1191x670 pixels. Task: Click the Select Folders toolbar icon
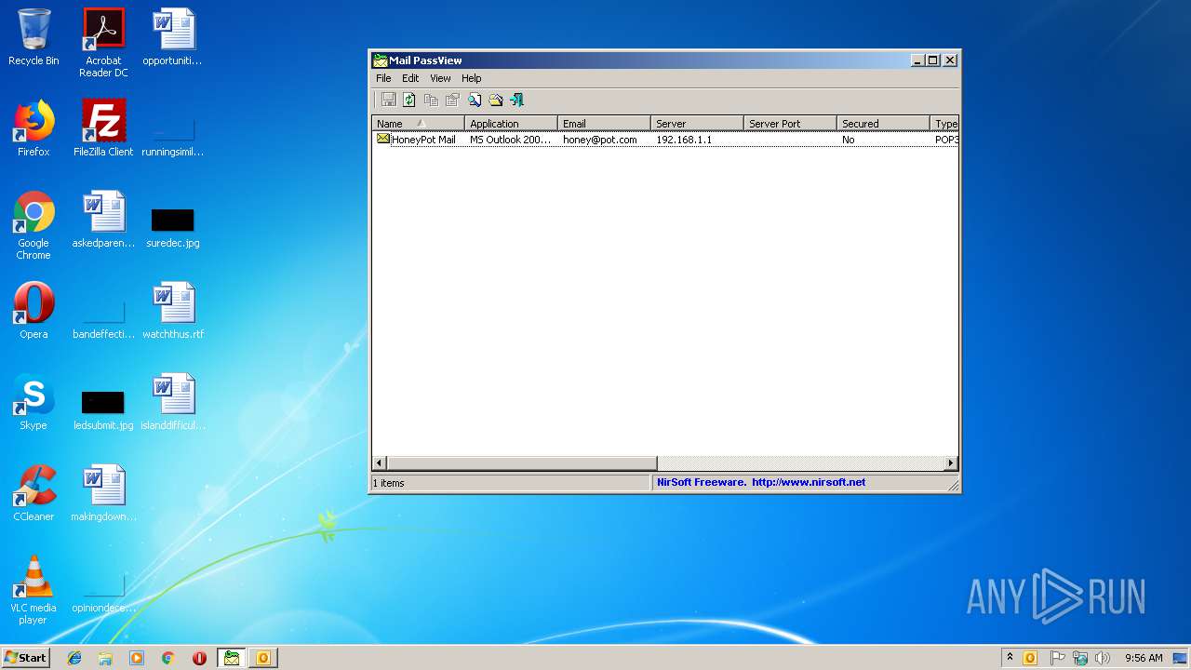[496, 100]
